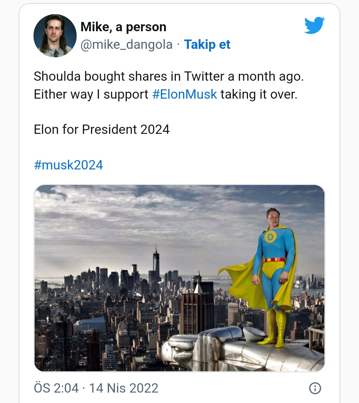Click the ÖS 2:04 timestamp
This screenshot has width=359, height=403.
point(56,388)
